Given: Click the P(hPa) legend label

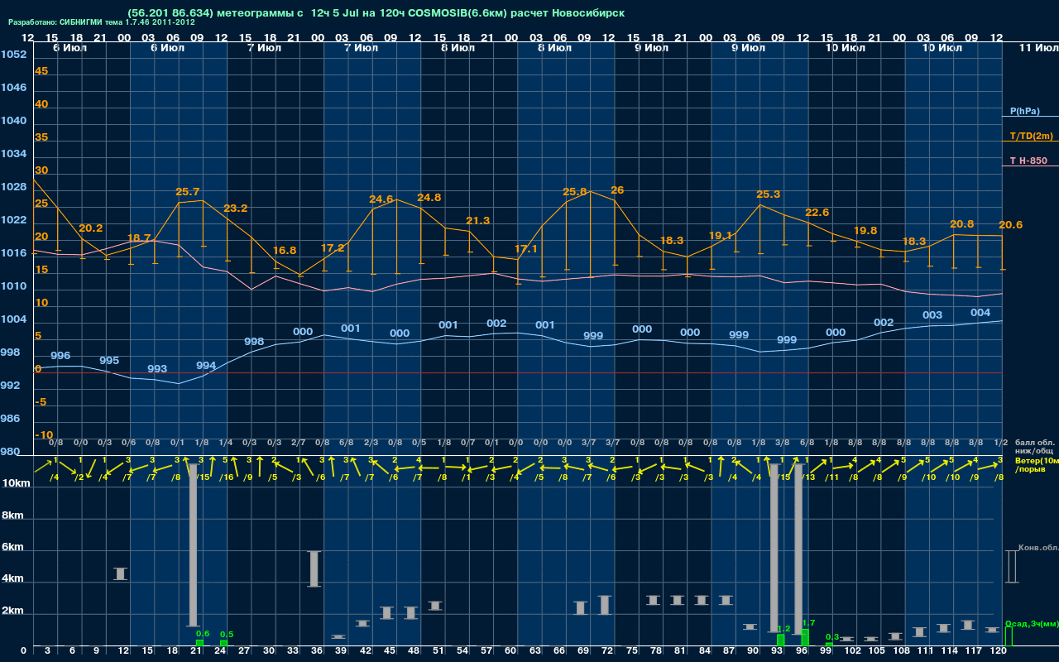Looking at the screenshot, I should point(1024,111).
